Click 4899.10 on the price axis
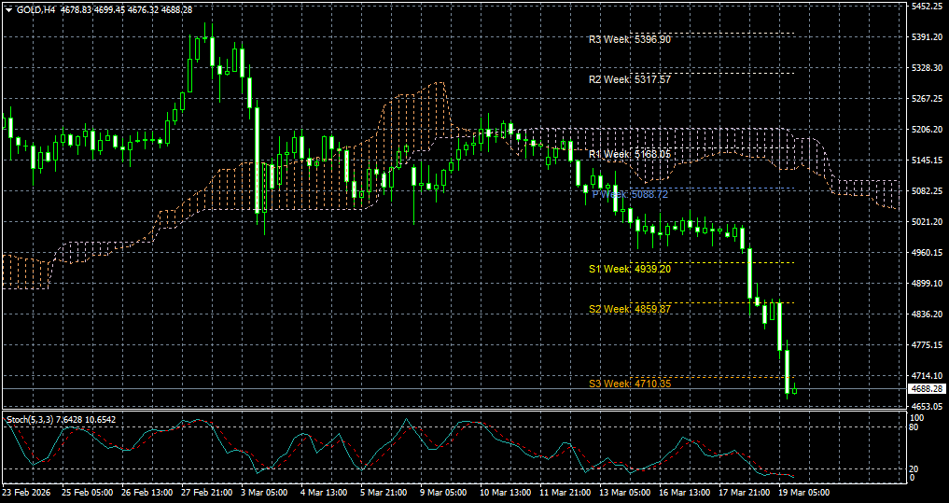The height and width of the screenshot is (503, 949). point(928,284)
